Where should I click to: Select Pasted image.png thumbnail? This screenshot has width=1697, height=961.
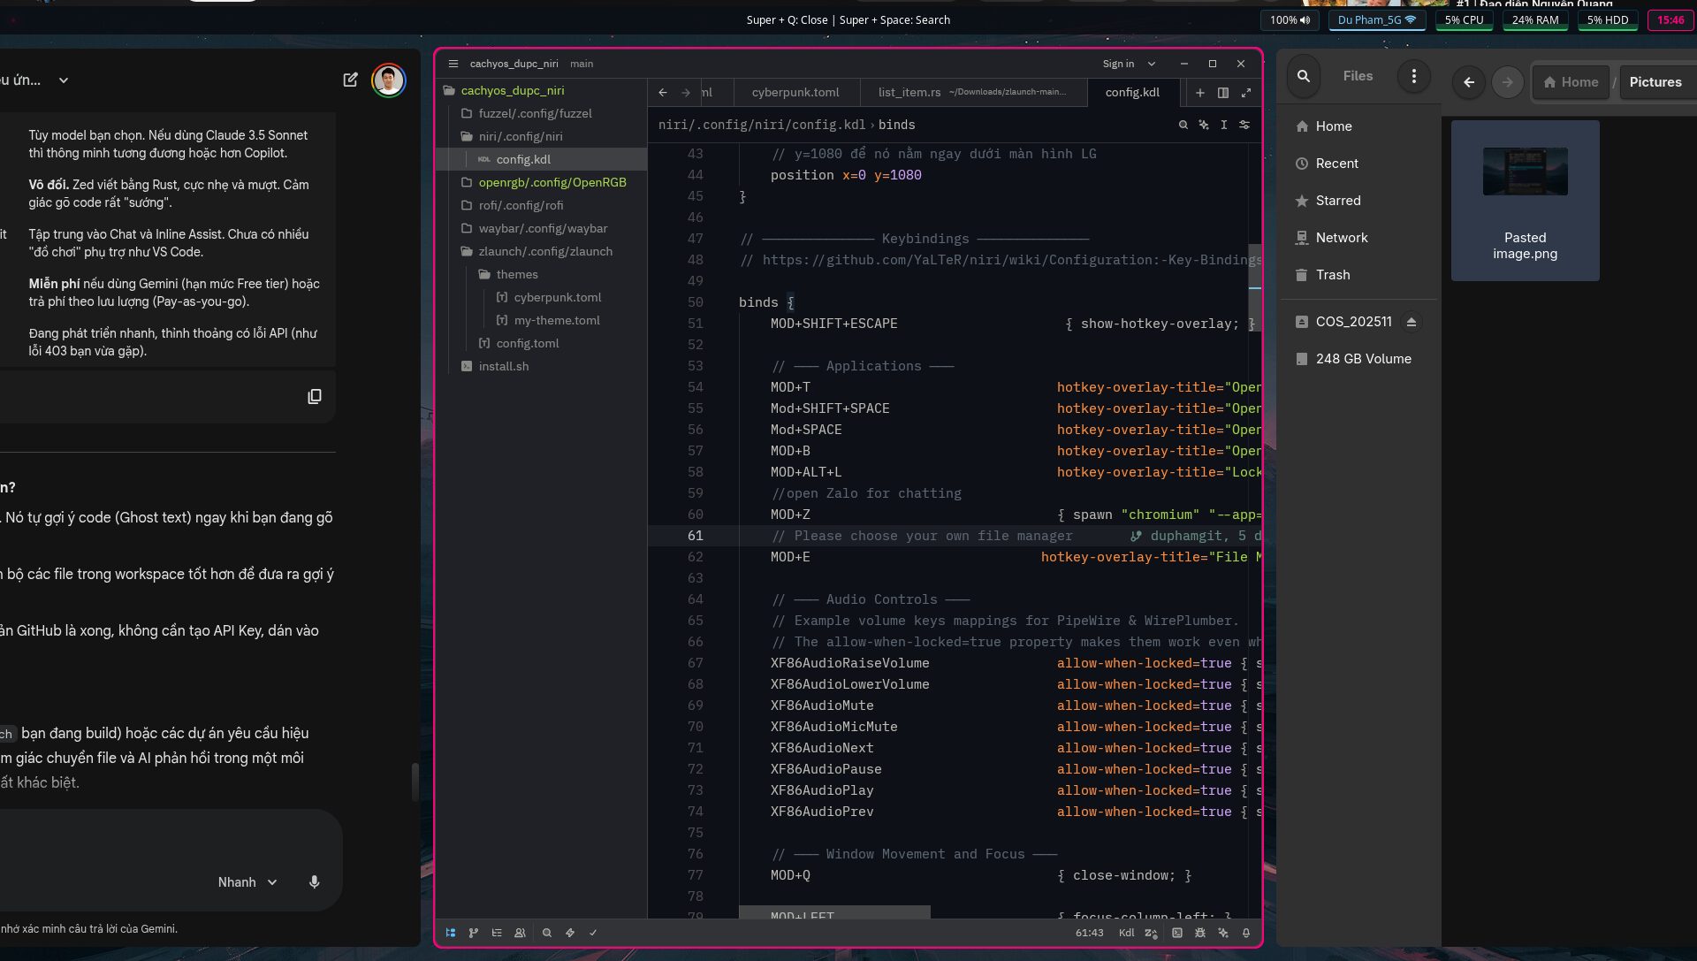1526,202
